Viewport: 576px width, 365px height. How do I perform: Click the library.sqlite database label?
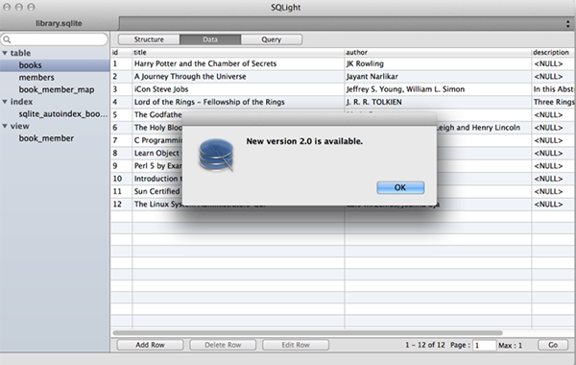59,23
